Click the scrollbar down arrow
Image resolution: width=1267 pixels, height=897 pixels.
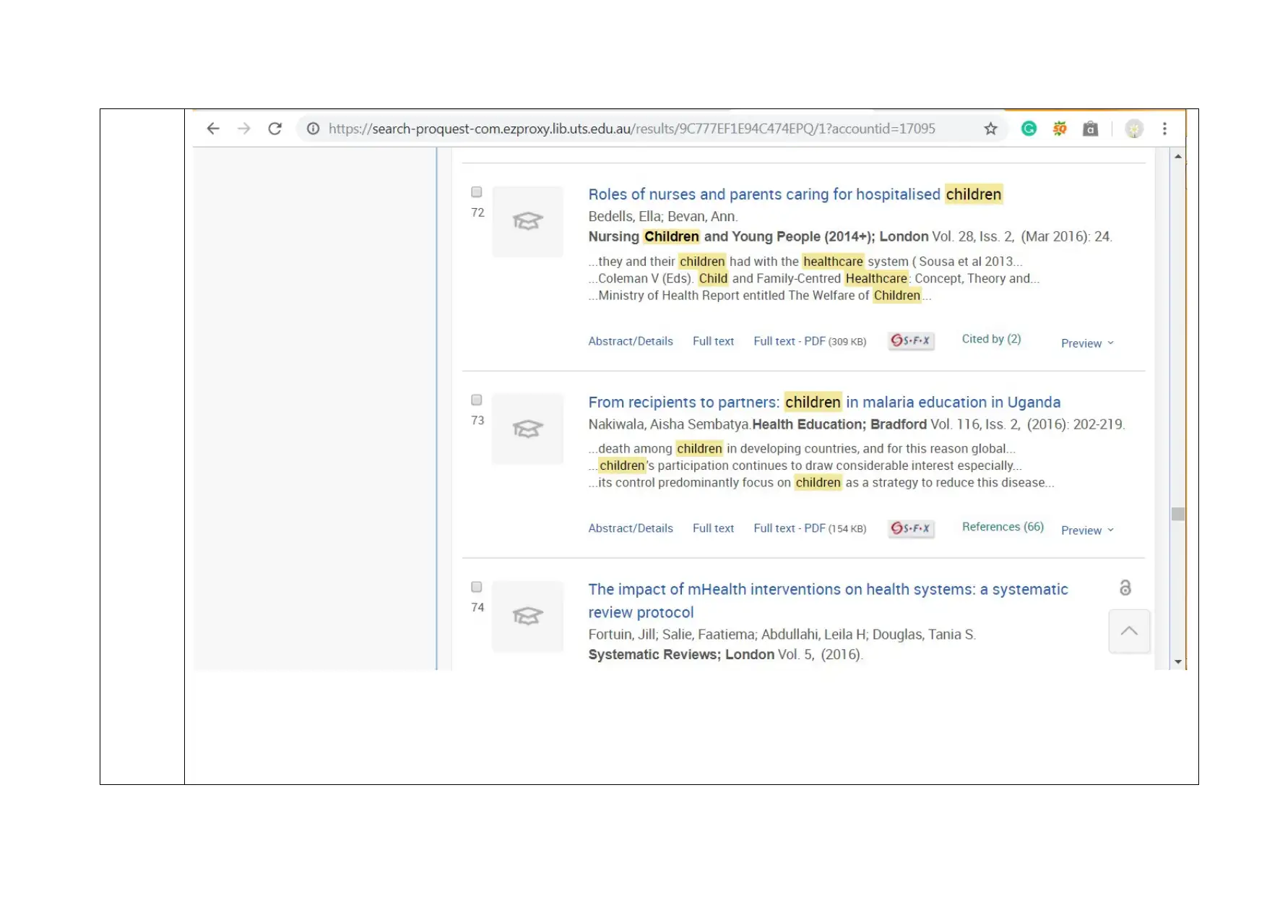1178,661
